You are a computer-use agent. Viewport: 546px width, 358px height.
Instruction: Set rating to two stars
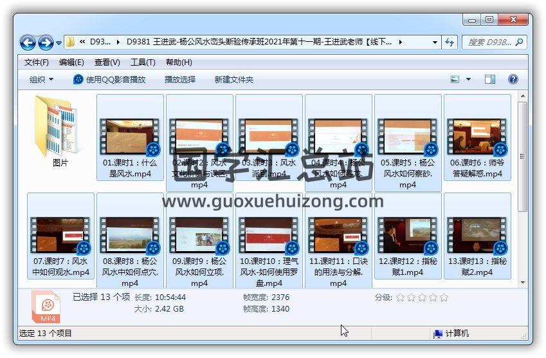411,297
